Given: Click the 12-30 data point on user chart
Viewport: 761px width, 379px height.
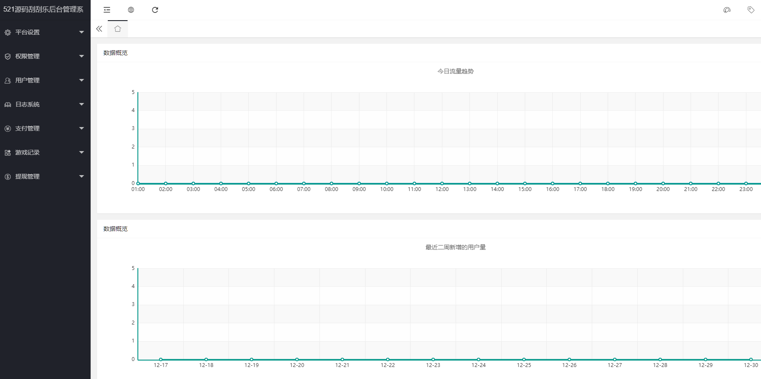Looking at the screenshot, I should pyautogui.click(x=751, y=360).
